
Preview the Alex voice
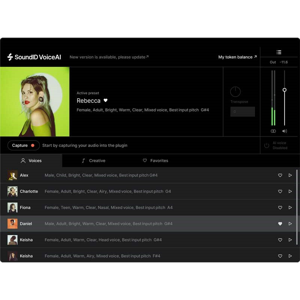[x=290, y=175]
